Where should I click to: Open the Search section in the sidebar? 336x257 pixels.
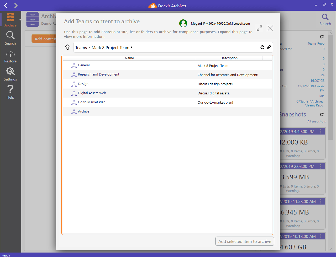coord(10,38)
